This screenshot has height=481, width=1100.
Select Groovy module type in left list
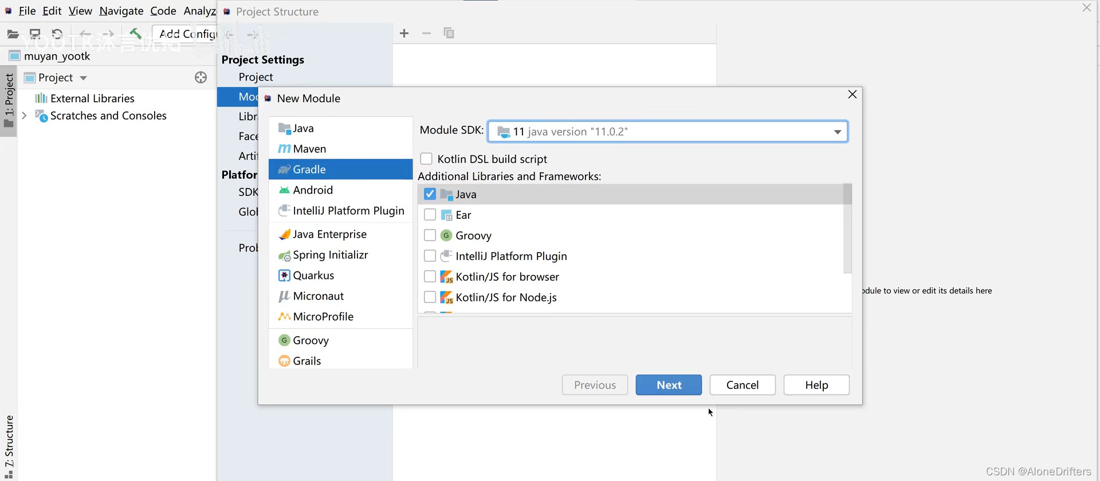click(x=340, y=340)
